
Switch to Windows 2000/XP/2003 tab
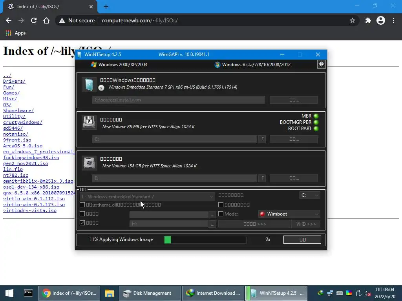(119, 65)
